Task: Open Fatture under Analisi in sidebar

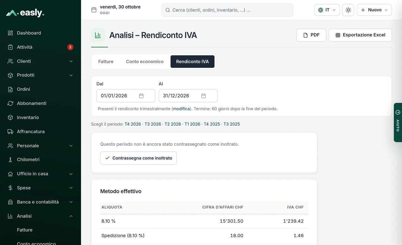Action: (x=25, y=230)
